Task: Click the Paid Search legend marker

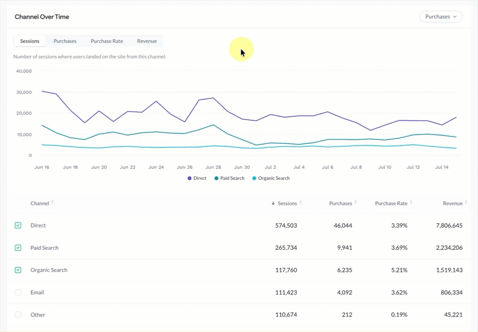Action: [216, 178]
